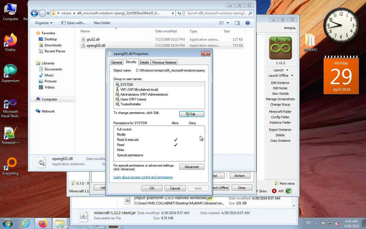This screenshot has width=366, height=229.
Task: Switch to the Security tab
Action: [x=131, y=62]
